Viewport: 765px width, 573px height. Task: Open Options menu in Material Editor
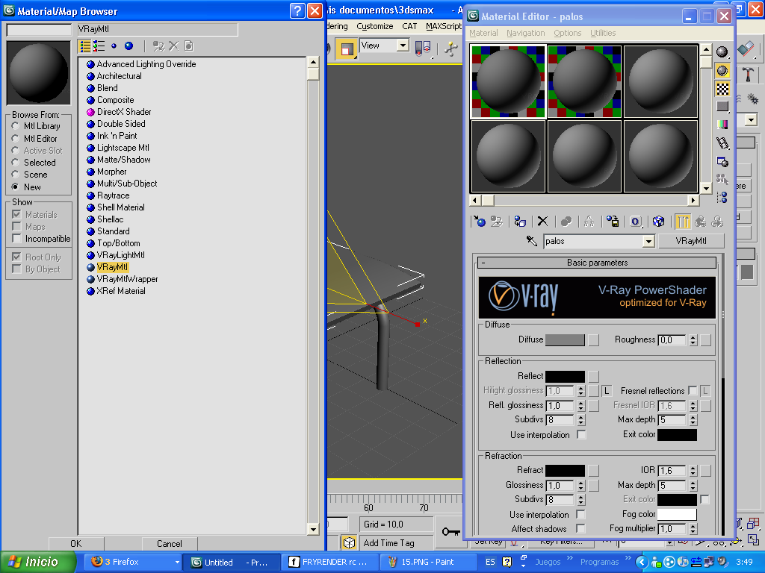click(x=568, y=33)
